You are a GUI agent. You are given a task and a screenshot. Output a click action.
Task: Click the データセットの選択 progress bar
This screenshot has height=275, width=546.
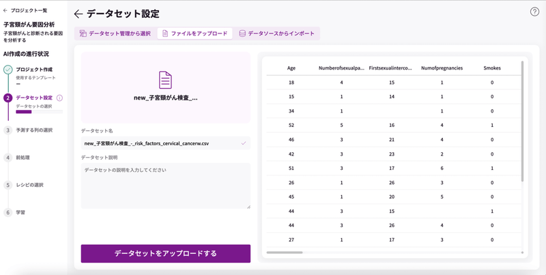tap(40, 112)
